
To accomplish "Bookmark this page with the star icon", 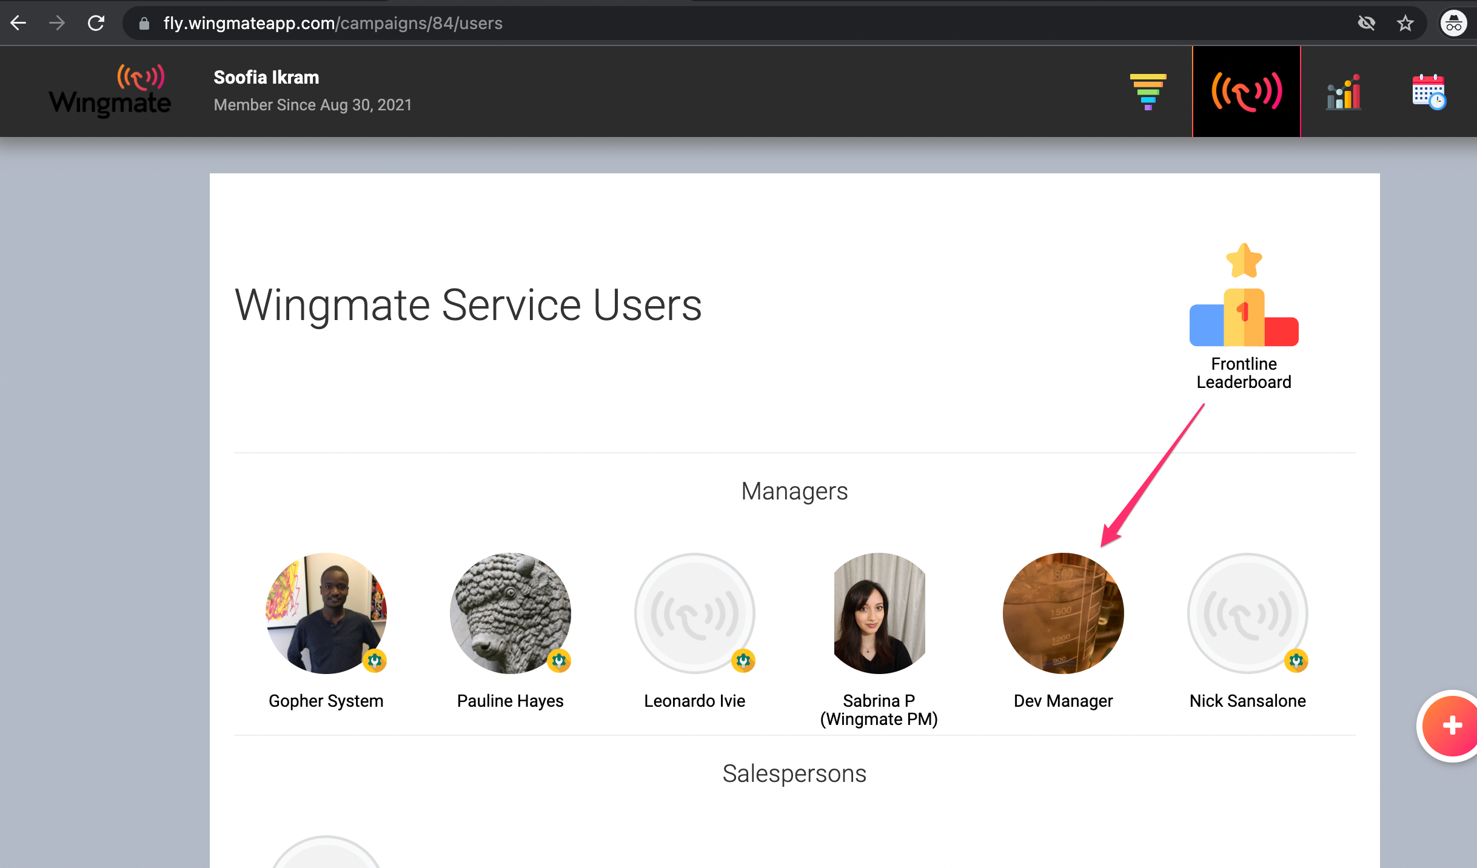I will 1405,23.
